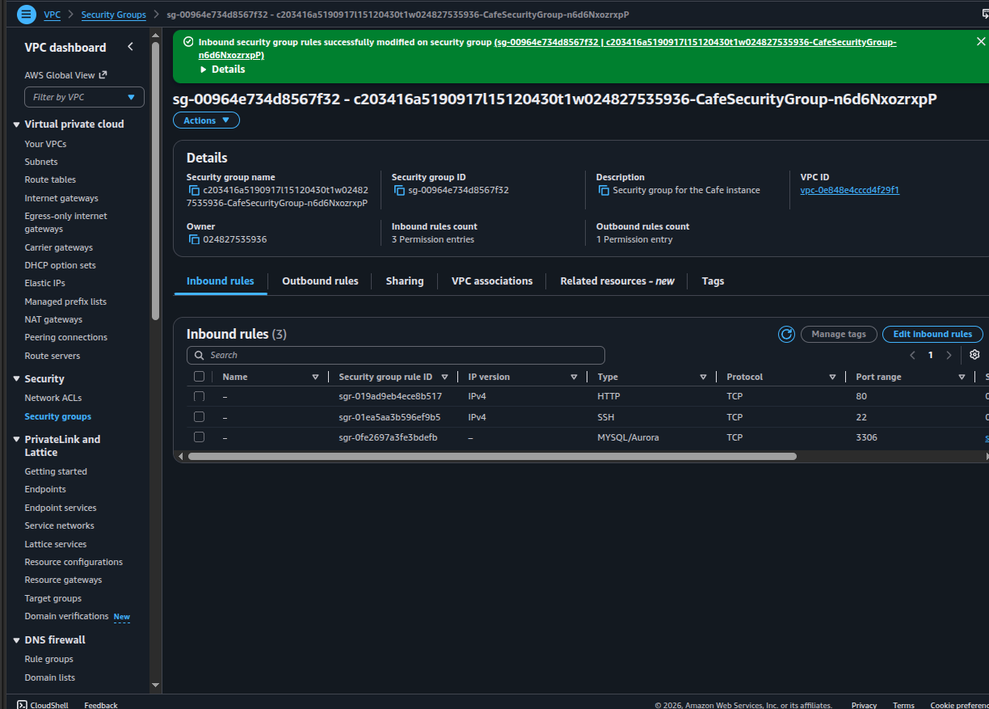Screen dimensions: 989x709
Task: Open Subnets in the sidebar
Action: 41,162
